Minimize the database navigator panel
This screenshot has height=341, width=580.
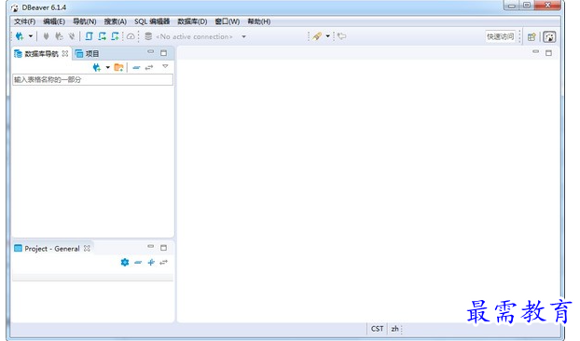click(x=150, y=52)
